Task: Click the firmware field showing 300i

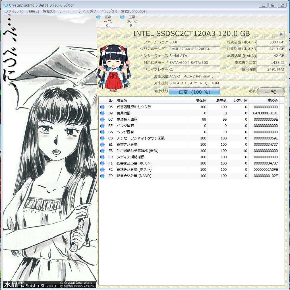Action: (x=194, y=42)
